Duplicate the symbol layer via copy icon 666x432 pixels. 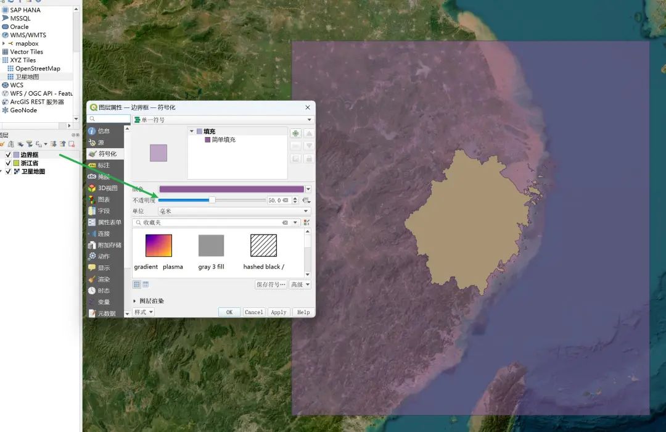[x=295, y=159]
